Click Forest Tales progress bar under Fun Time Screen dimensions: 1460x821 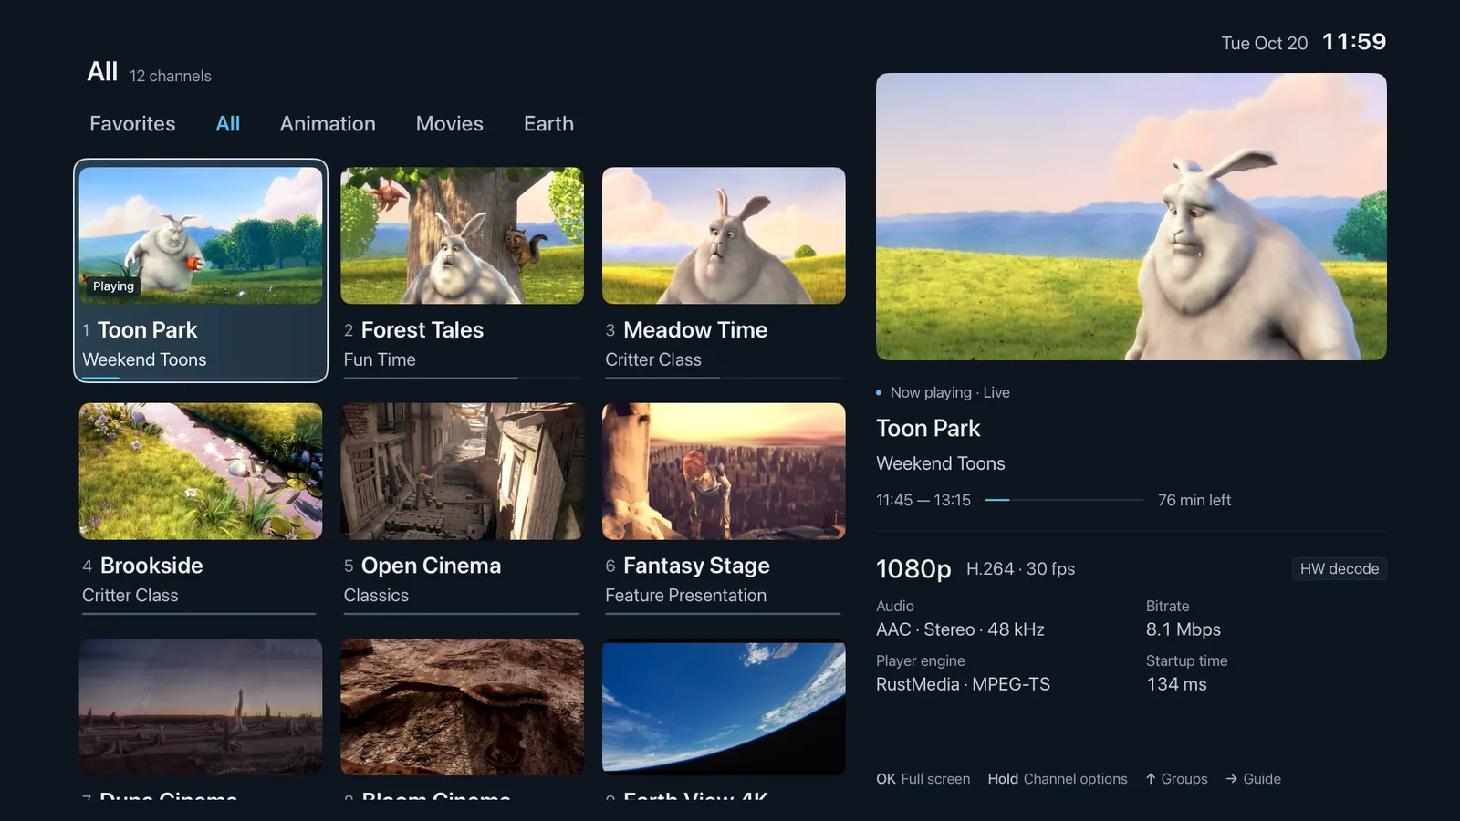coord(461,378)
